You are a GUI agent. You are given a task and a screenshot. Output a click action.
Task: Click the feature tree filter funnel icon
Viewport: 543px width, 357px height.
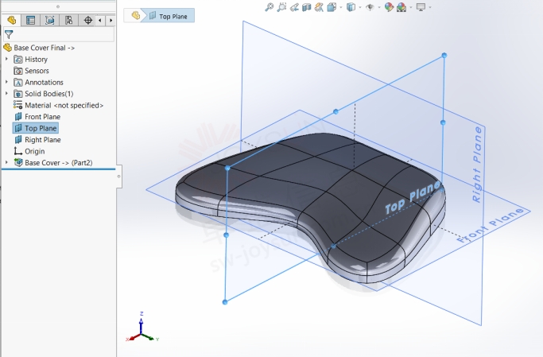point(9,34)
